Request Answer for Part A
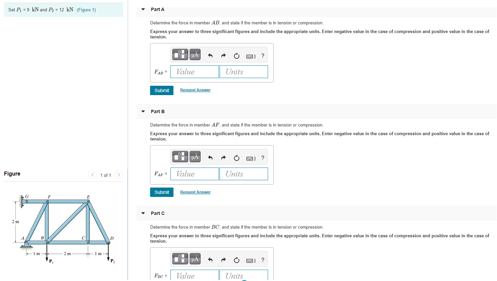The height and width of the screenshot is (281, 497). [195, 90]
